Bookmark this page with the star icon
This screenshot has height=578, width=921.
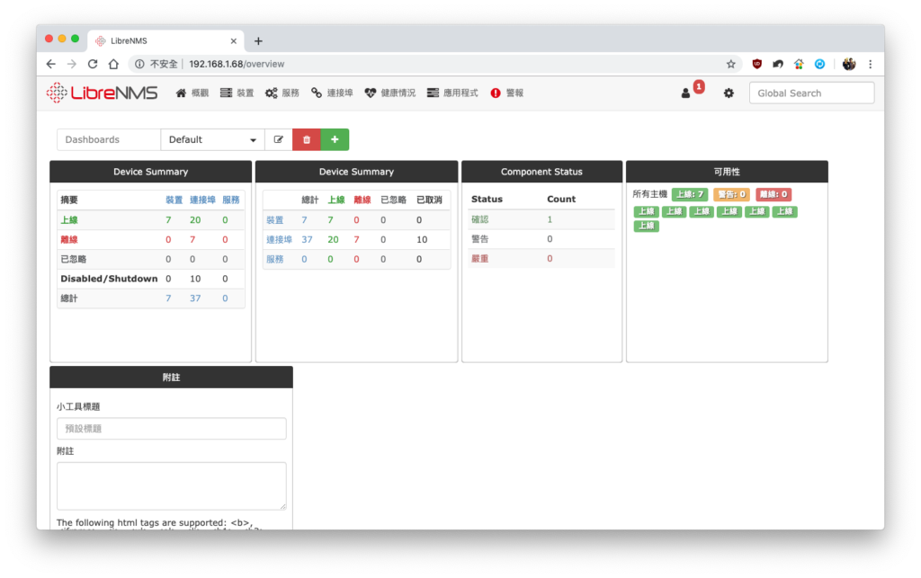tap(730, 64)
